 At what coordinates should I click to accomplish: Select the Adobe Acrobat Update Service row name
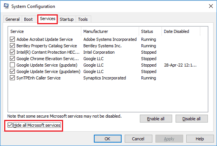[x=44, y=39]
